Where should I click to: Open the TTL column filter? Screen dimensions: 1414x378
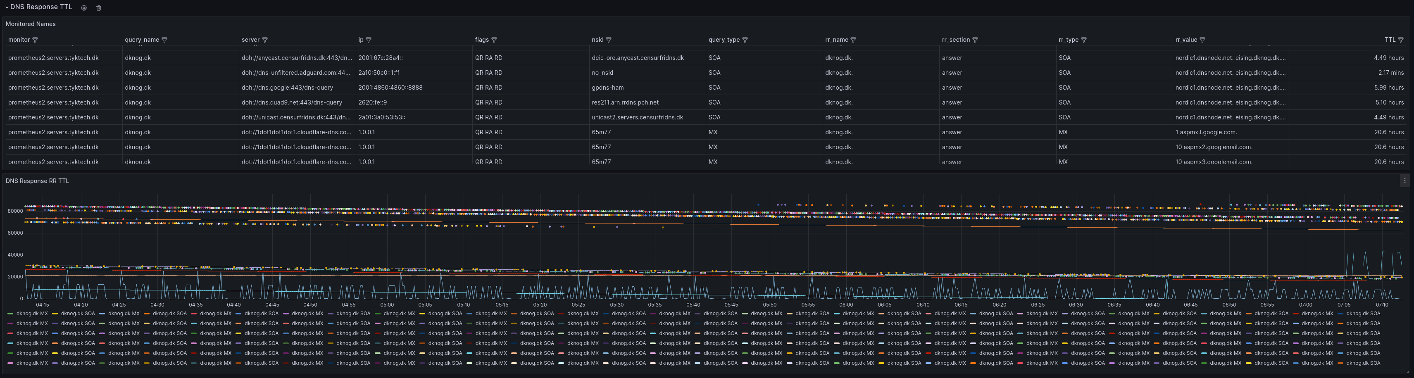coord(1401,40)
